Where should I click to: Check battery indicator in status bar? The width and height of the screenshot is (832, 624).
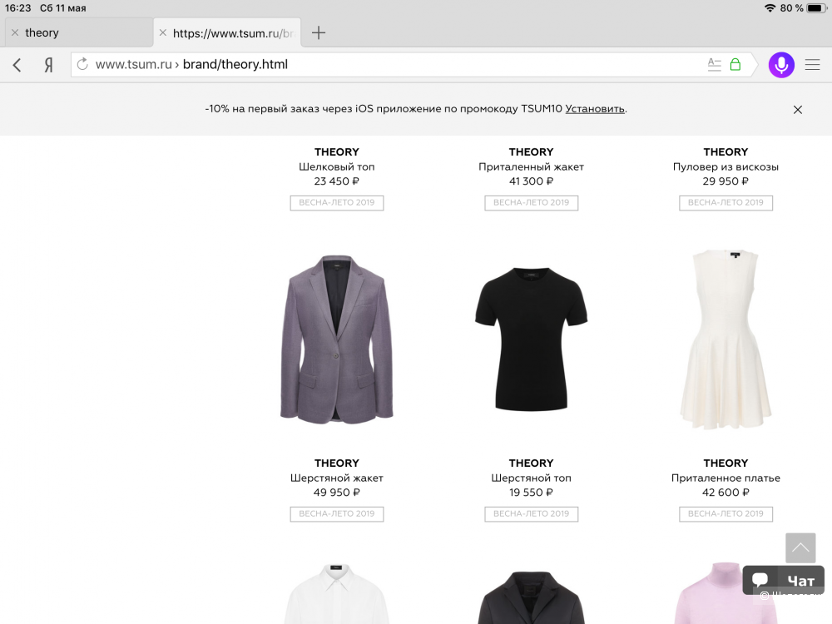point(817,8)
